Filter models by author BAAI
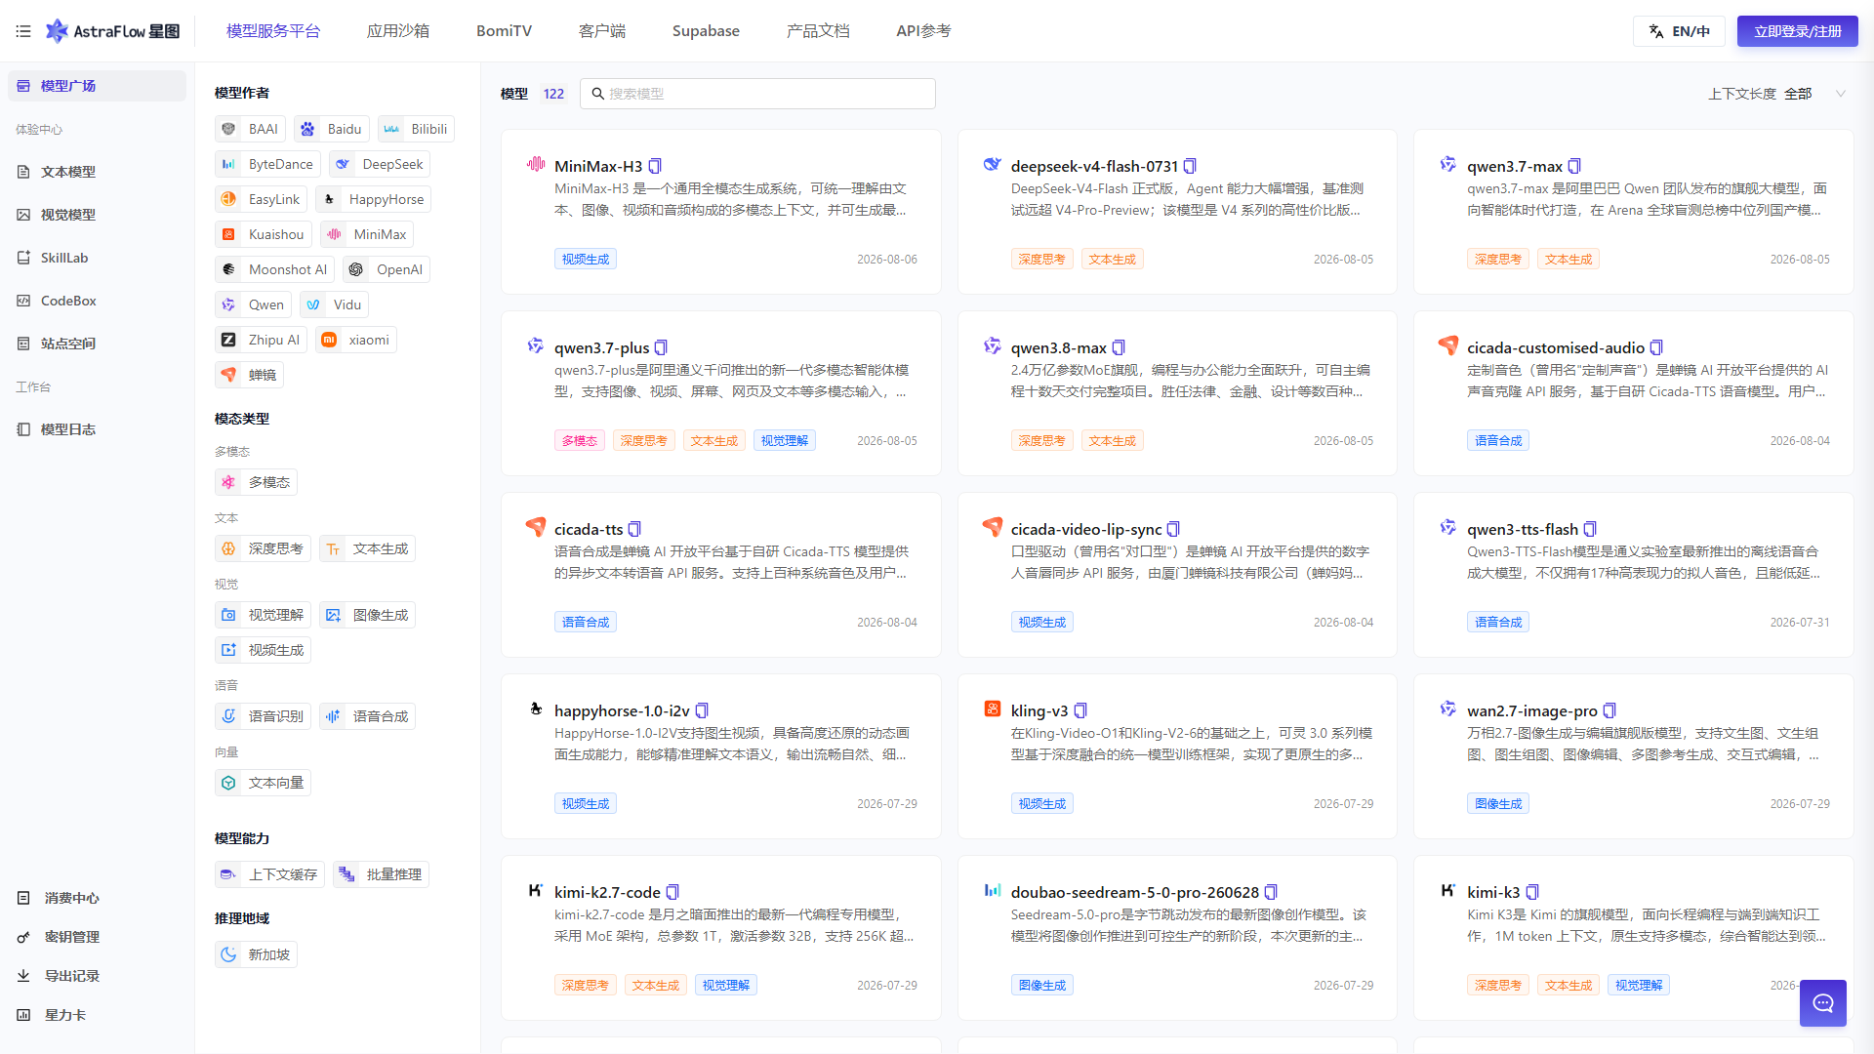The width and height of the screenshot is (1874, 1054). (x=251, y=129)
